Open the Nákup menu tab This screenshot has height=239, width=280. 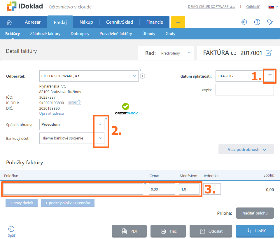[x=86, y=22]
